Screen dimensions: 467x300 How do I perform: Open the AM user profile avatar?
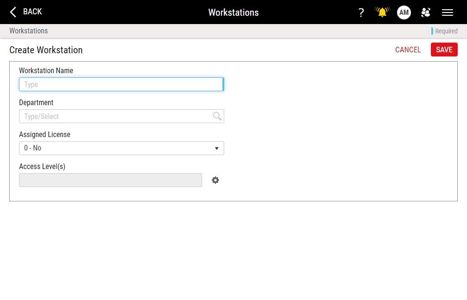(x=404, y=12)
